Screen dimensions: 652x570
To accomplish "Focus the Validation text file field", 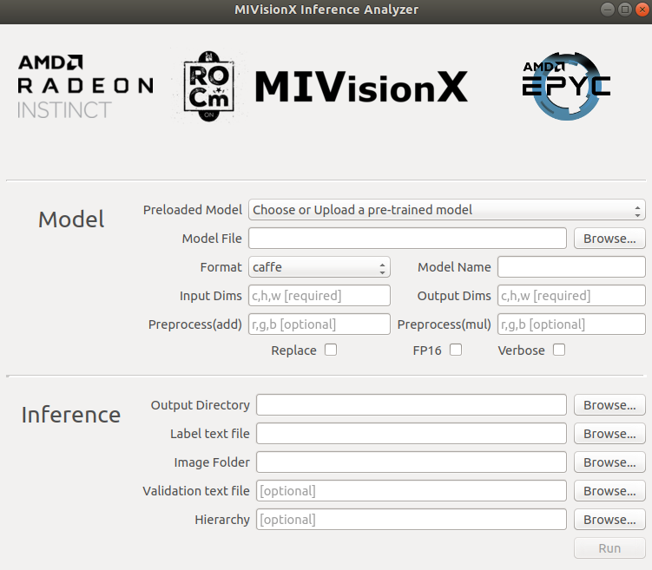I will (412, 491).
